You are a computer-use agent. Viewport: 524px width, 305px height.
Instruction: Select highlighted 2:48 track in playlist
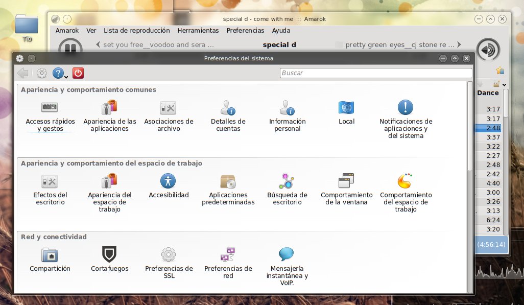488,128
